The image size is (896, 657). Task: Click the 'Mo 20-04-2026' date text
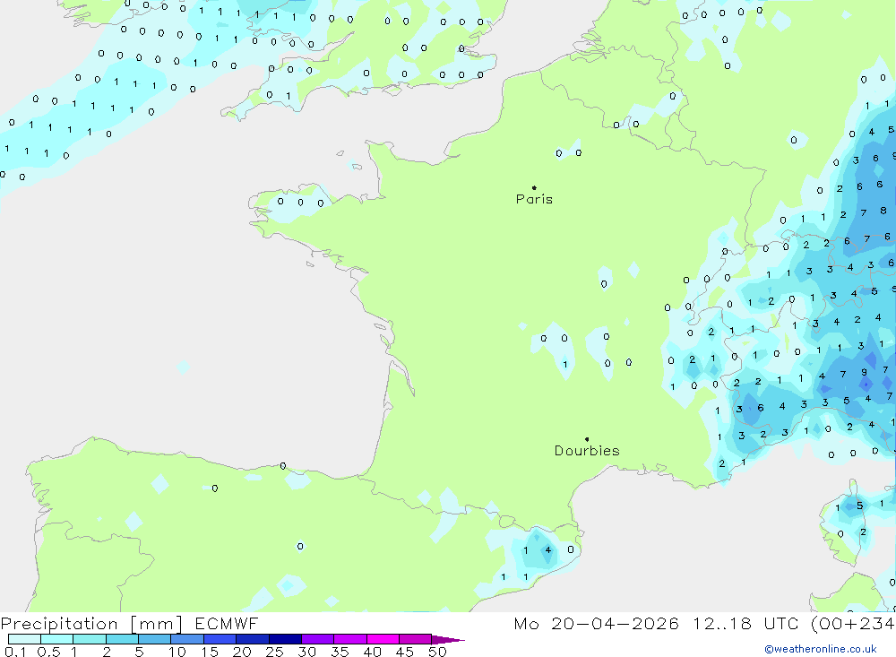click(596, 623)
